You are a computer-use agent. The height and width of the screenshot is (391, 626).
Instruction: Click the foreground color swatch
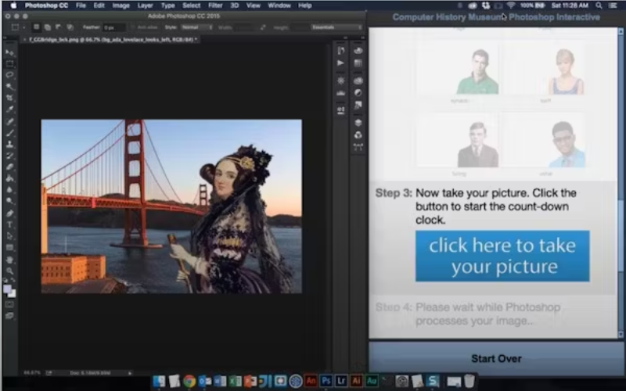click(x=8, y=287)
